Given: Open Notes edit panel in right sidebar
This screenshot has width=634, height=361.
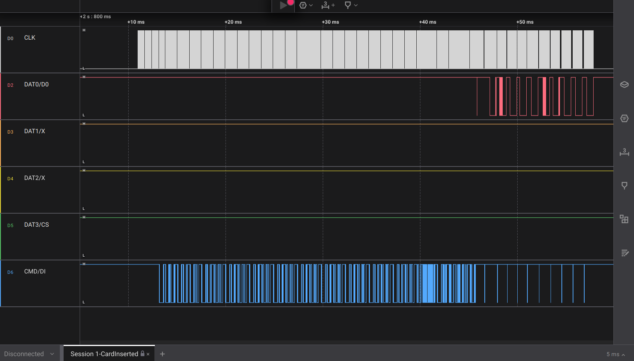Looking at the screenshot, I should point(625,253).
